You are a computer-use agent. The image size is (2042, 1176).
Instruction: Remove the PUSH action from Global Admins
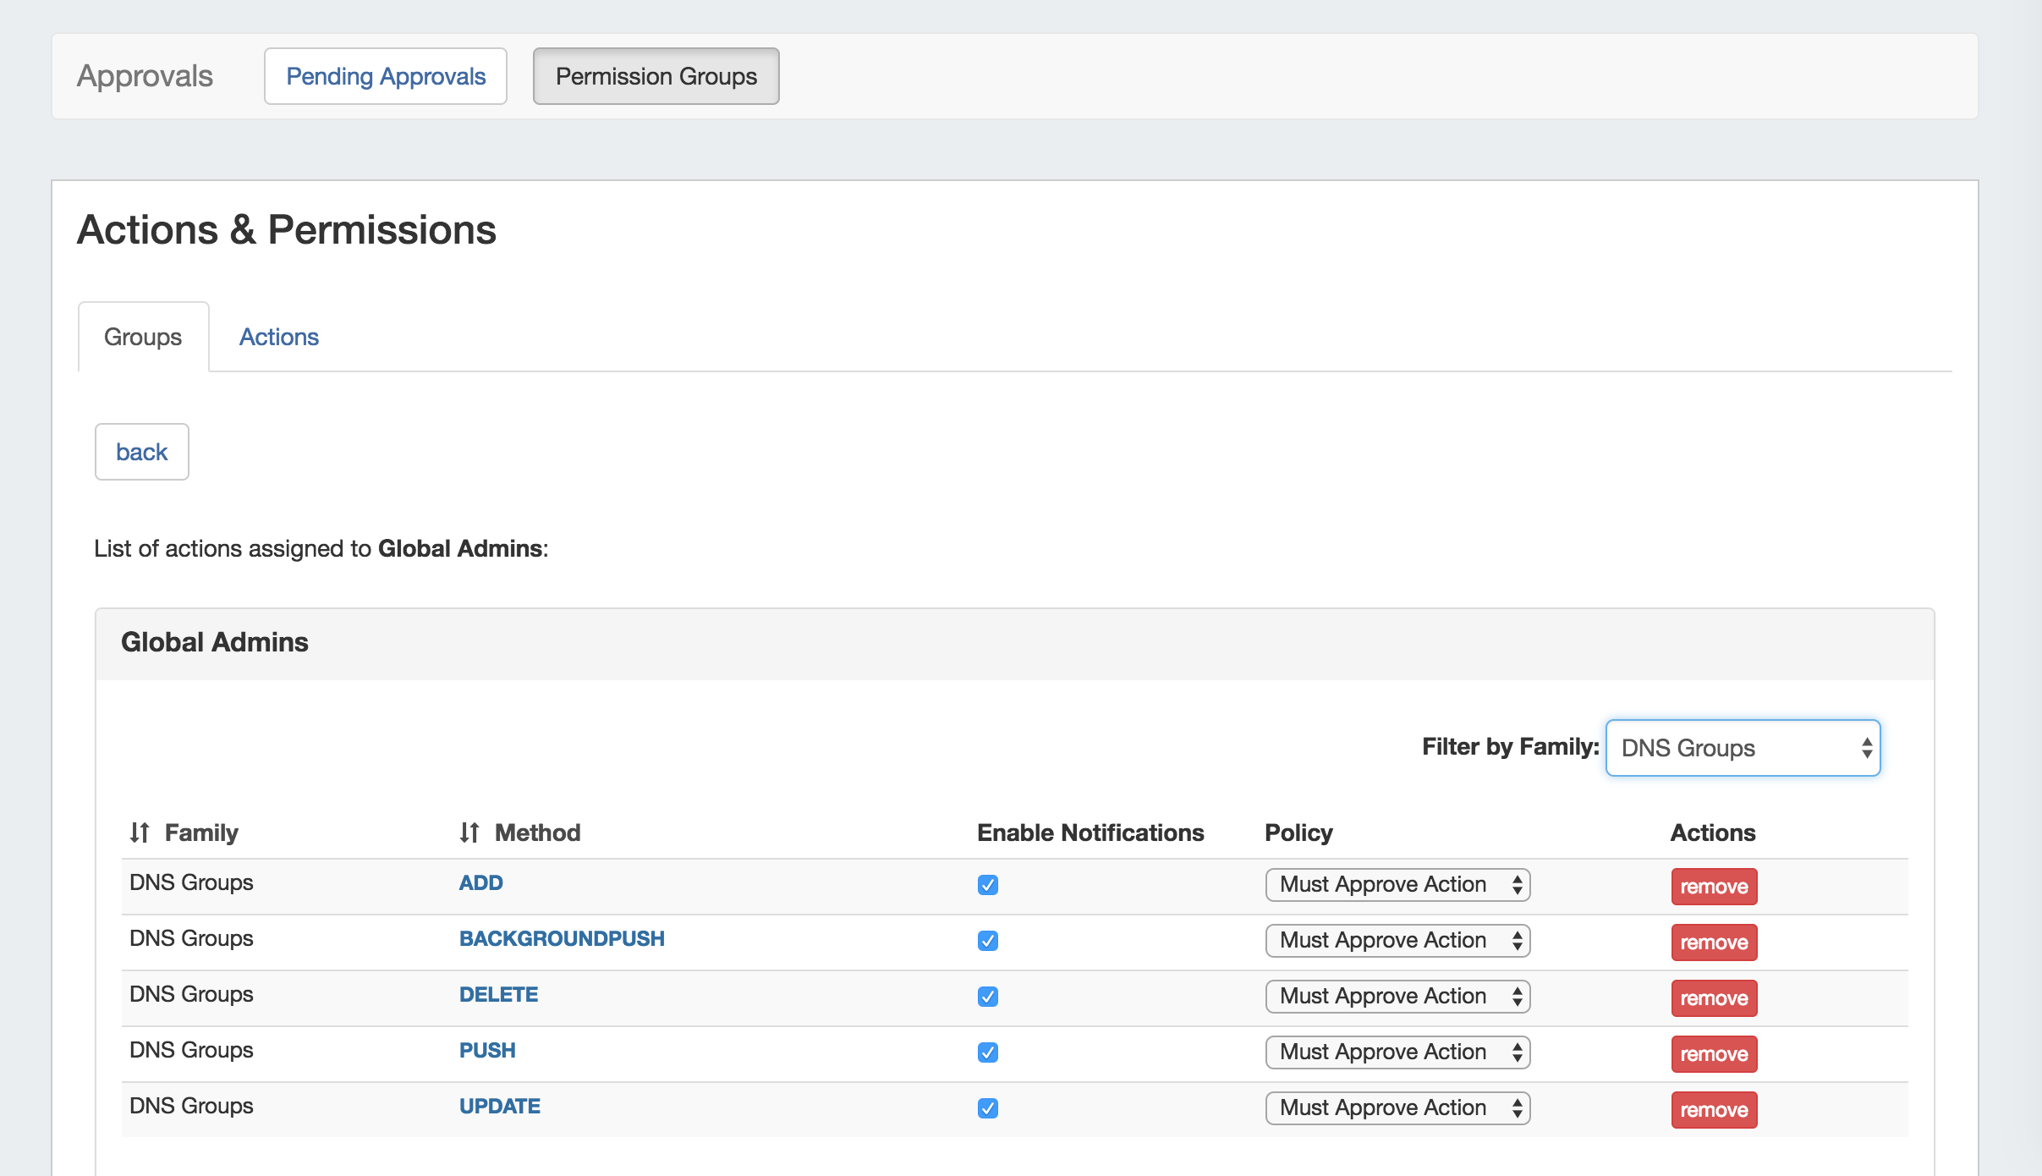click(x=1714, y=1054)
